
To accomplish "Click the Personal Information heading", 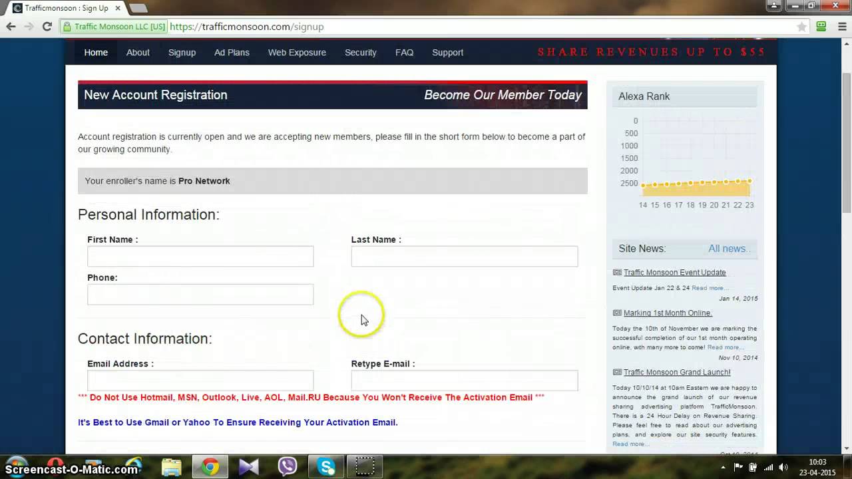I will click(x=148, y=214).
